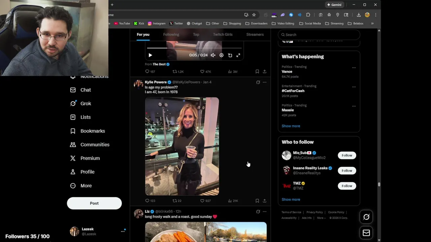This screenshot has width=431, height=242.
Task: Expand footer More links
Action: 321,218
